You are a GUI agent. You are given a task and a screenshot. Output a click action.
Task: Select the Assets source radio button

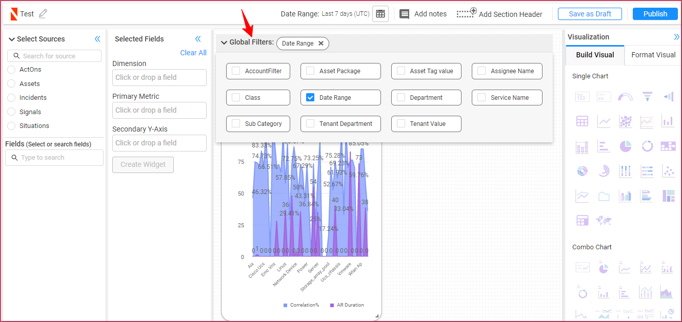click(11, 83)
